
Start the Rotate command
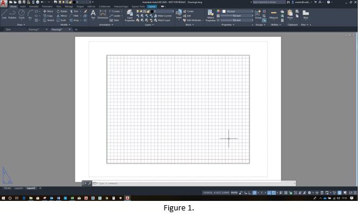coord(62,11)
